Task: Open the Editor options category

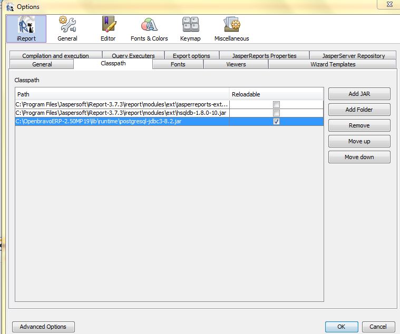Action: [108, 29]
